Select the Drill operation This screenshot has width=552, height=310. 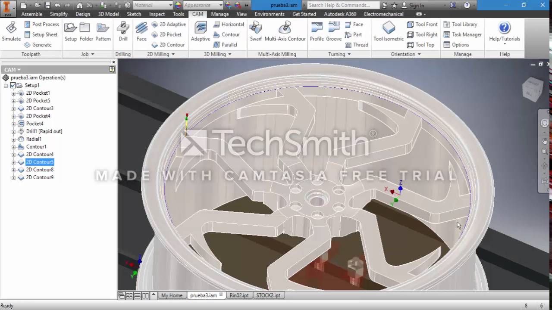123,31
